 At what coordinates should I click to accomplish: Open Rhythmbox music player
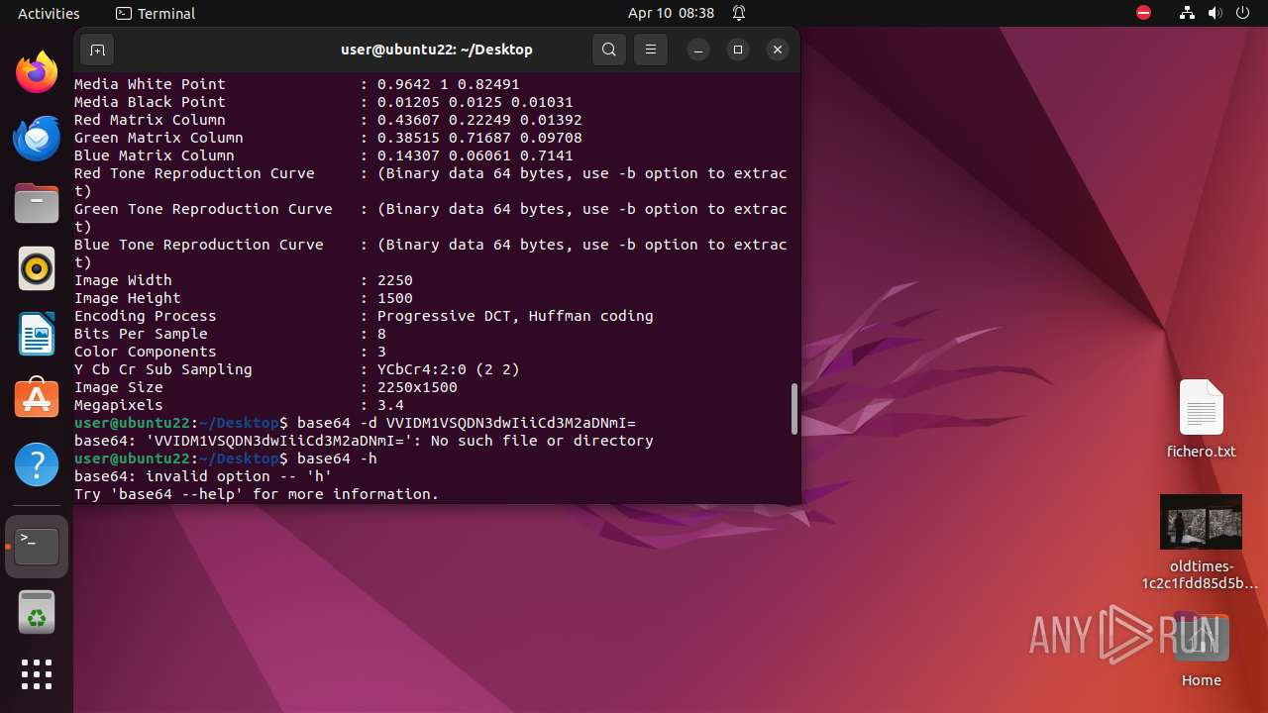point(37,268)
